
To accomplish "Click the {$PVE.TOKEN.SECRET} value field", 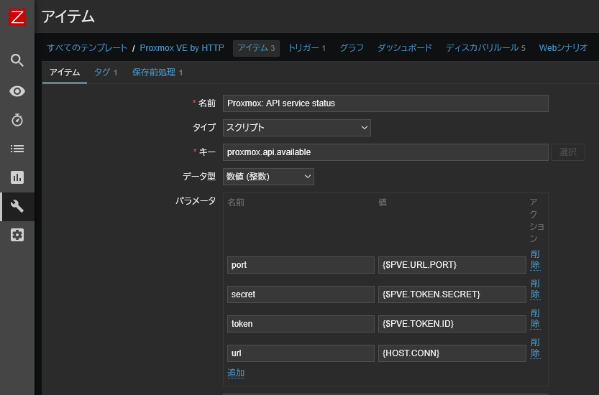I will [452, 294].
